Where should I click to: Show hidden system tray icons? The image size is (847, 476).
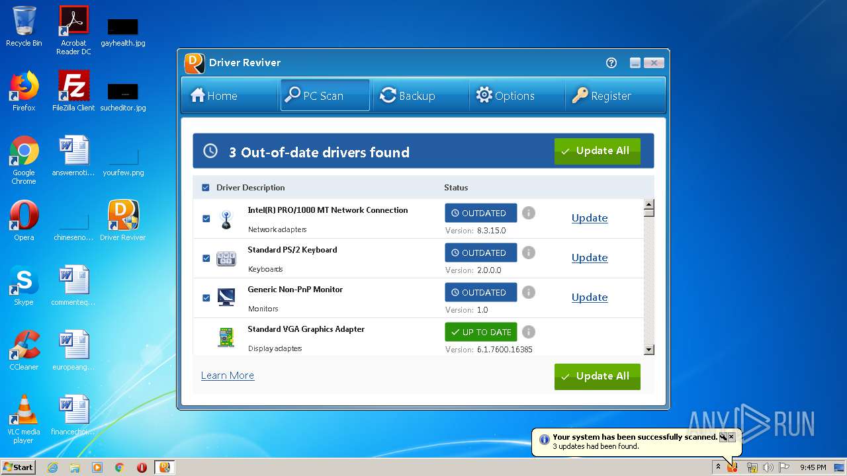718,467
